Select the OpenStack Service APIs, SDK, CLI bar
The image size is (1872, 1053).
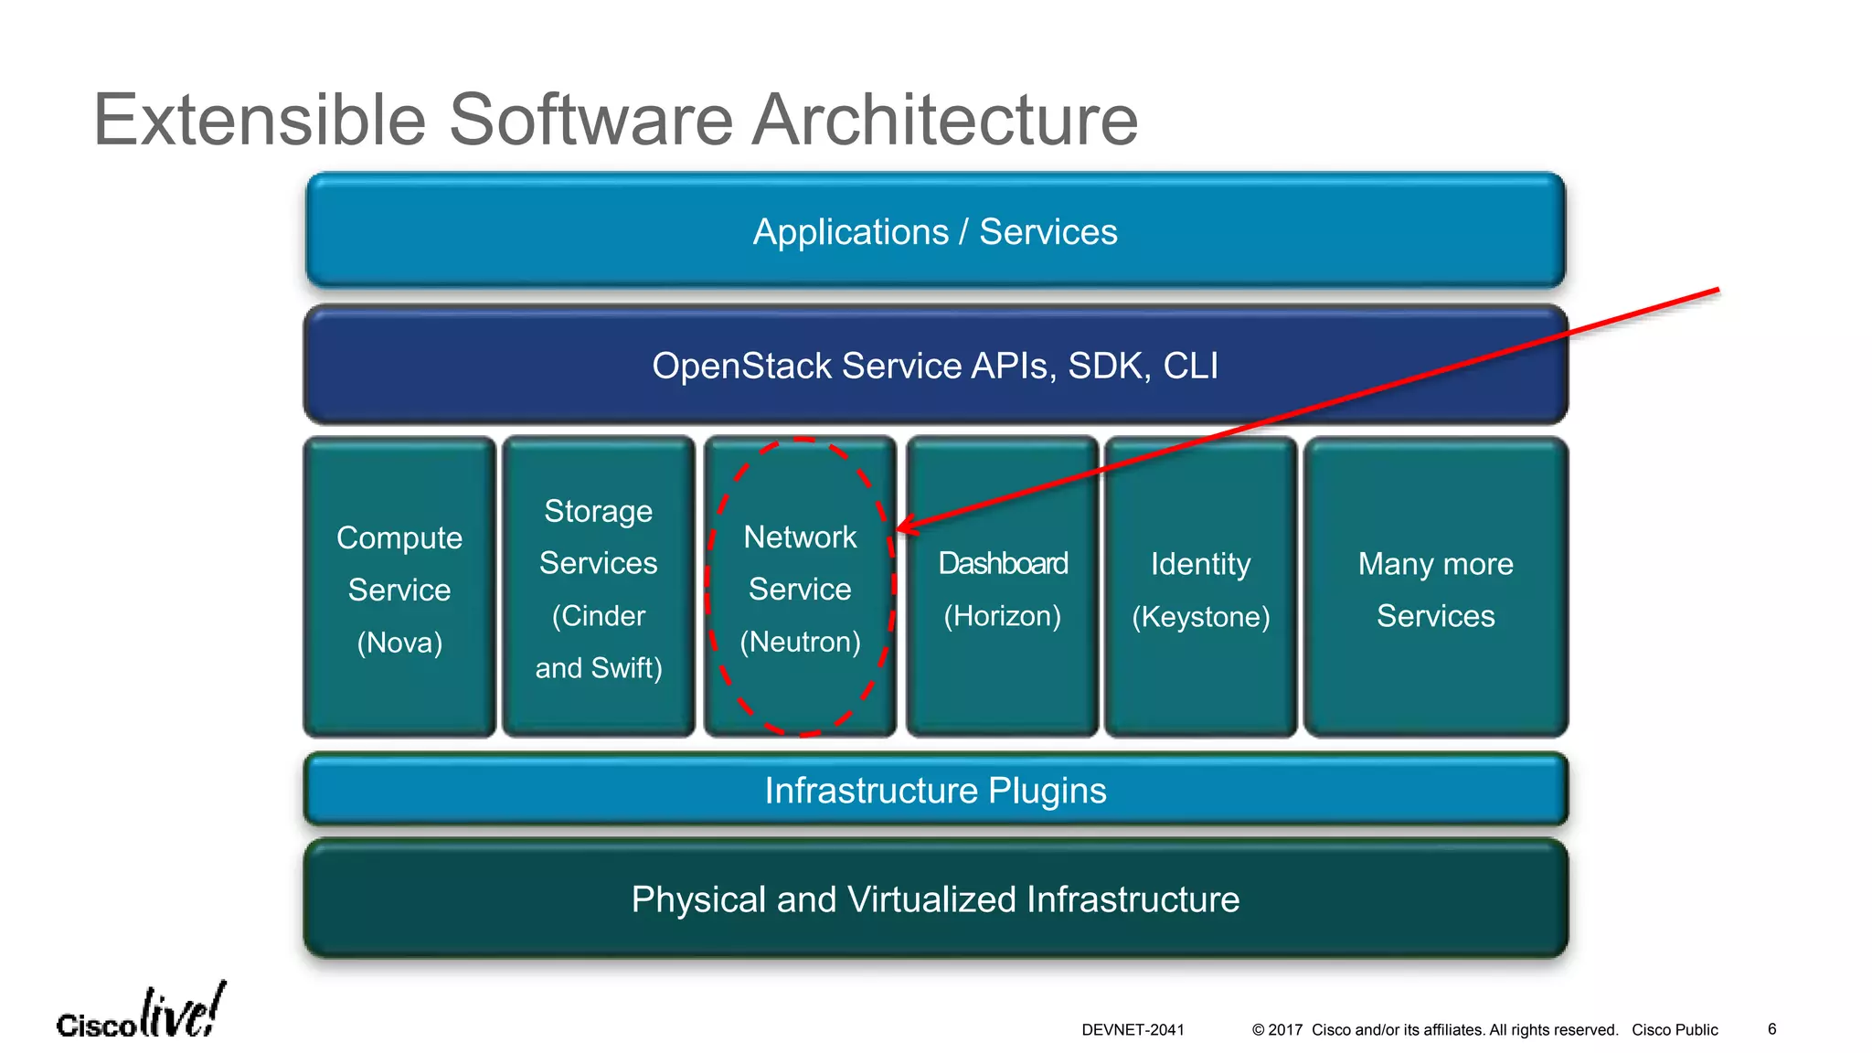coord(934,366)
